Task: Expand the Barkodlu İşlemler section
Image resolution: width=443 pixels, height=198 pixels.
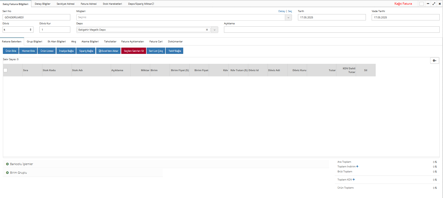Action: pos(7,164)
